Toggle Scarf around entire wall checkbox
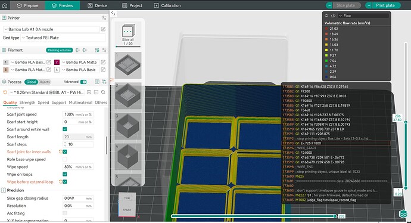 click(x=65, y=129)
